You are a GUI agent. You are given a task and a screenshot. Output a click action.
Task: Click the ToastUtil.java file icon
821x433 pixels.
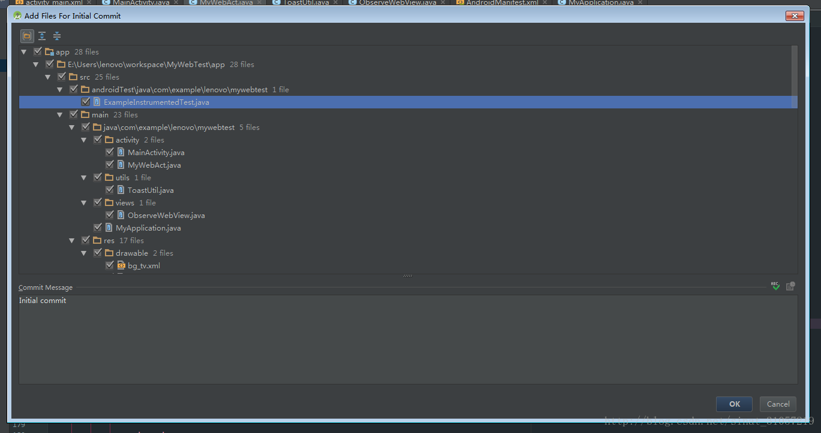click(121, 190)
